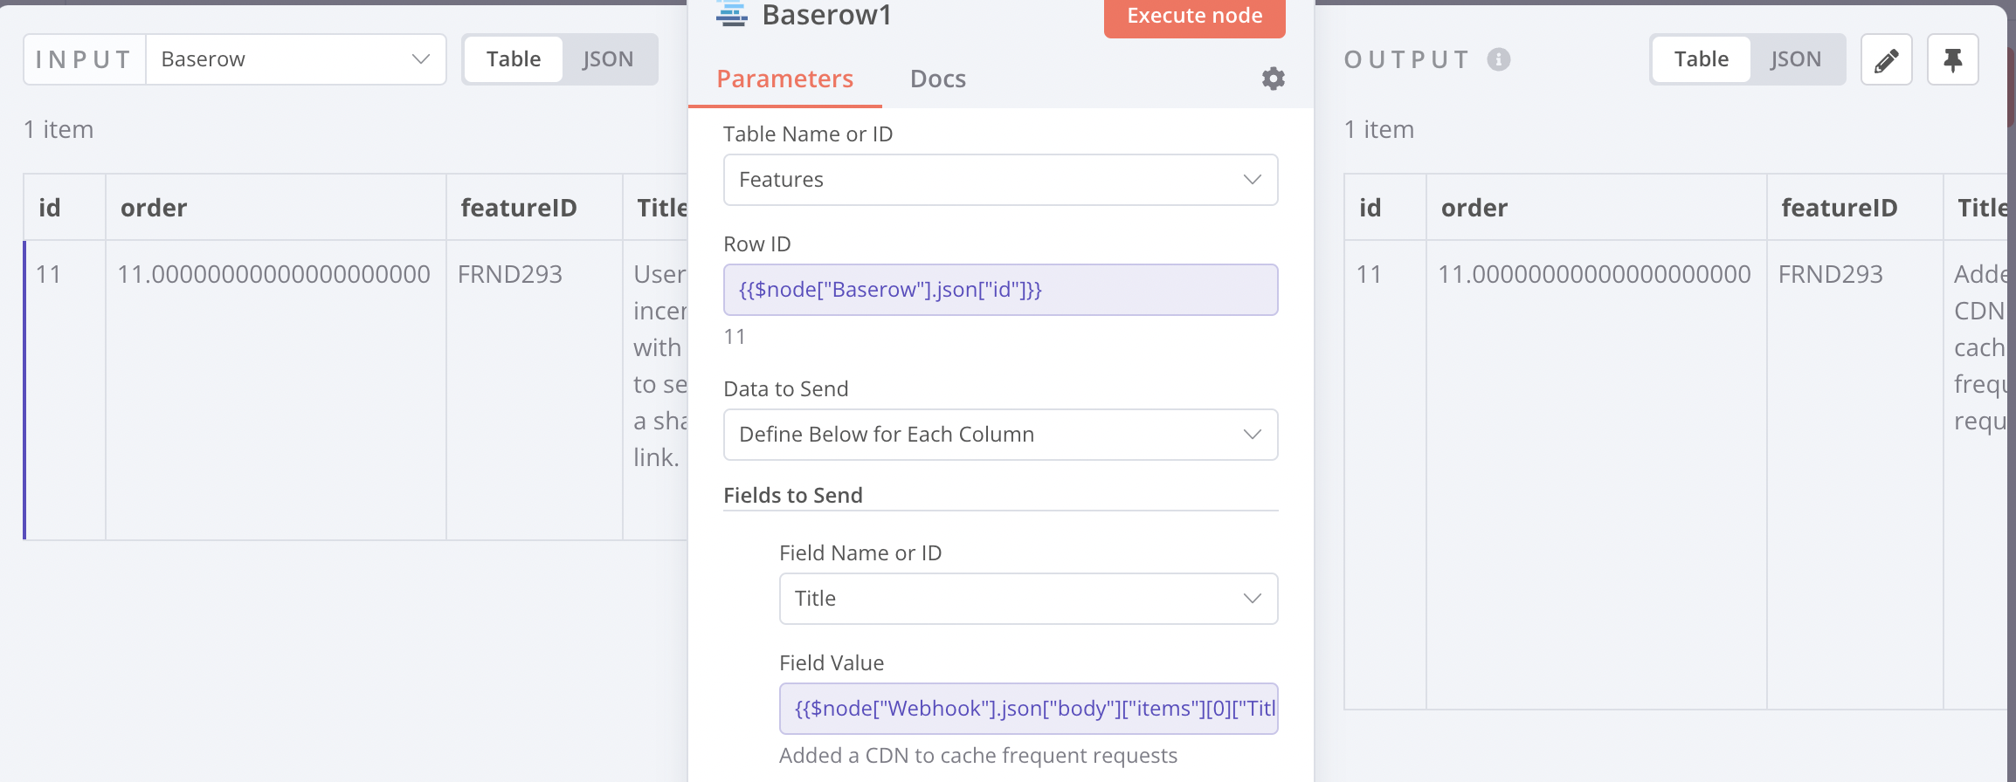Screen dimensions: 2016x782
Task: Click the Field Value expression field
Action: 1029,709
